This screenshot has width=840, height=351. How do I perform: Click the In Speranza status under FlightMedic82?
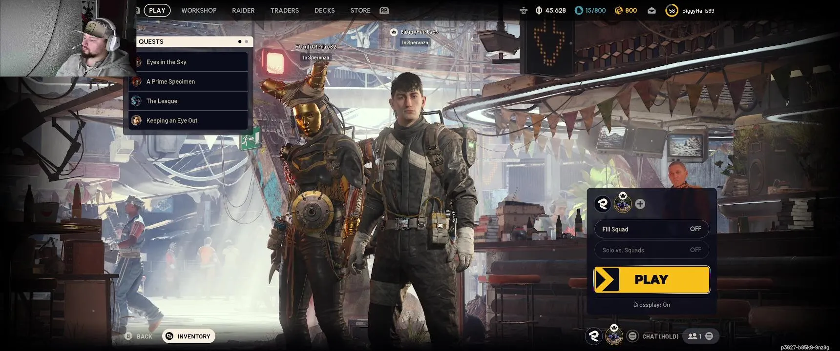click(315, 58)
